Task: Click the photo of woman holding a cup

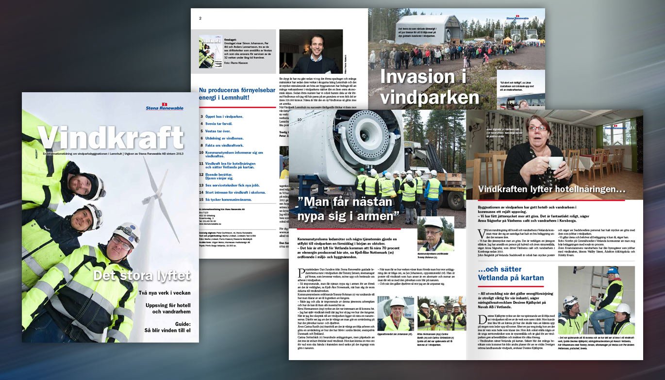Action: coord(554,155)
